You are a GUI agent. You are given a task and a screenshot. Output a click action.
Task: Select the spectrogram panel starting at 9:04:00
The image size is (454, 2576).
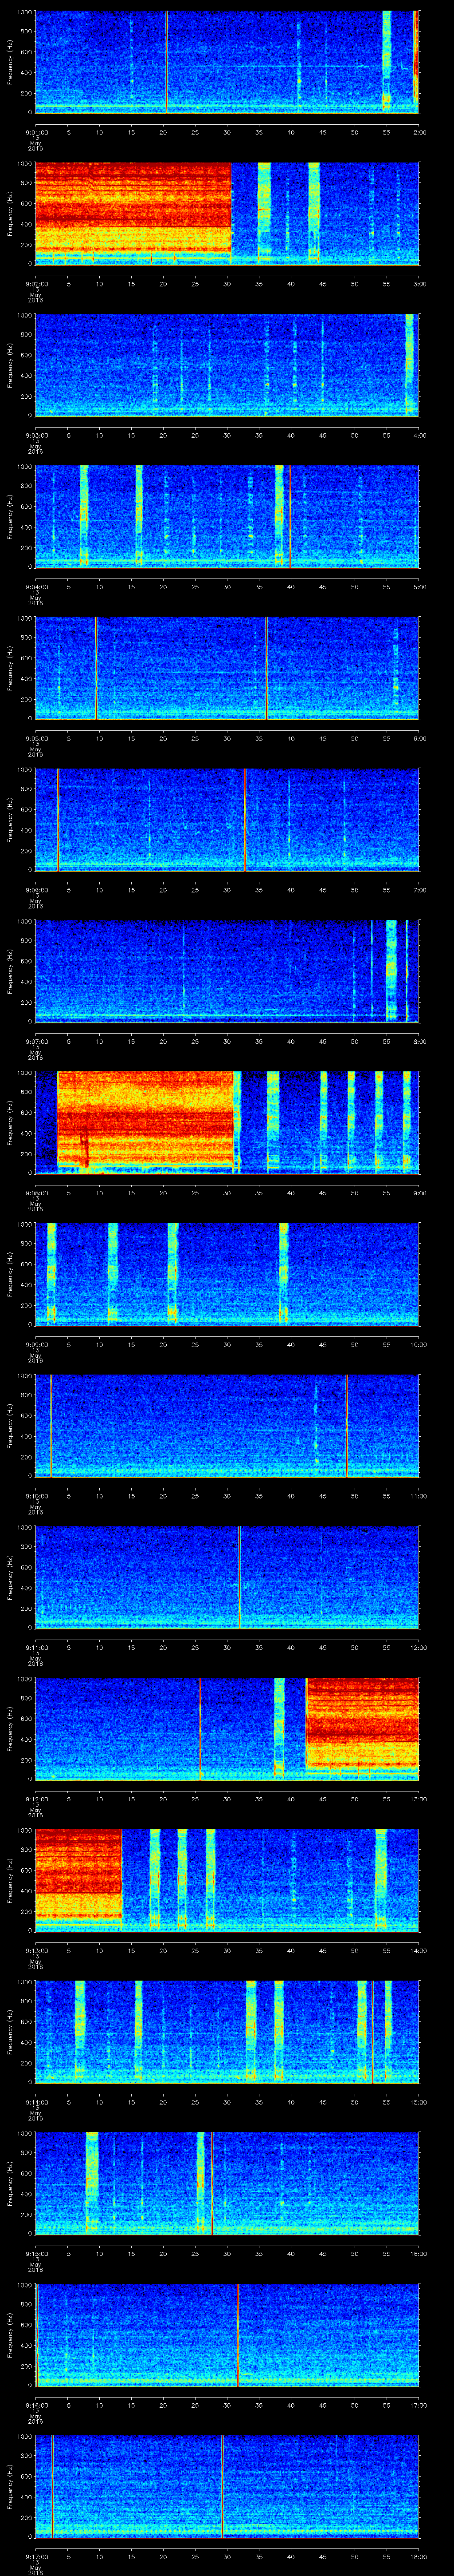(x=227, y=516)
